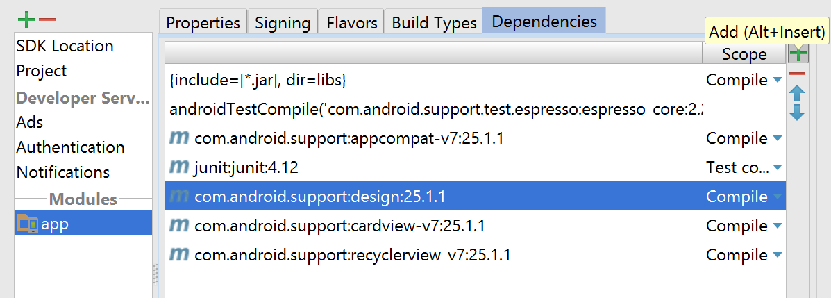The width and height of the screenshot is (831, 298).
Task: Switch to the Properties tab
Action: point(203,23)
